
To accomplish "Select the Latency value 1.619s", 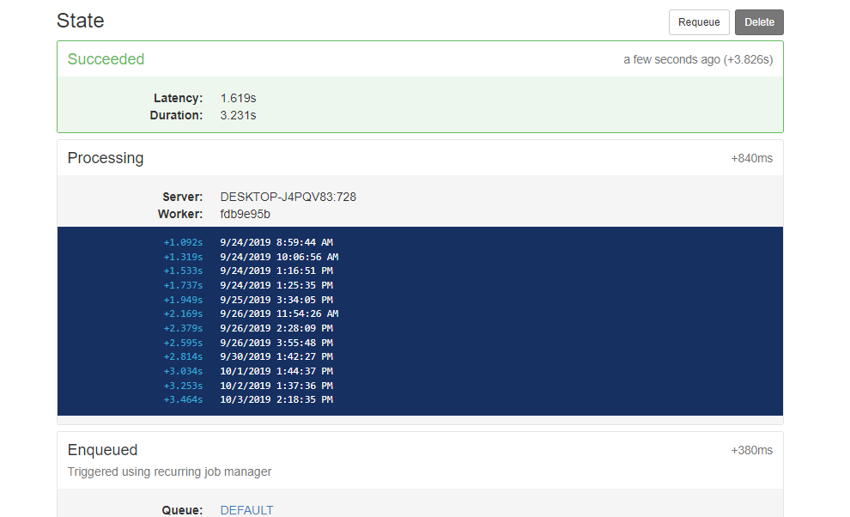I will [238, 98].
